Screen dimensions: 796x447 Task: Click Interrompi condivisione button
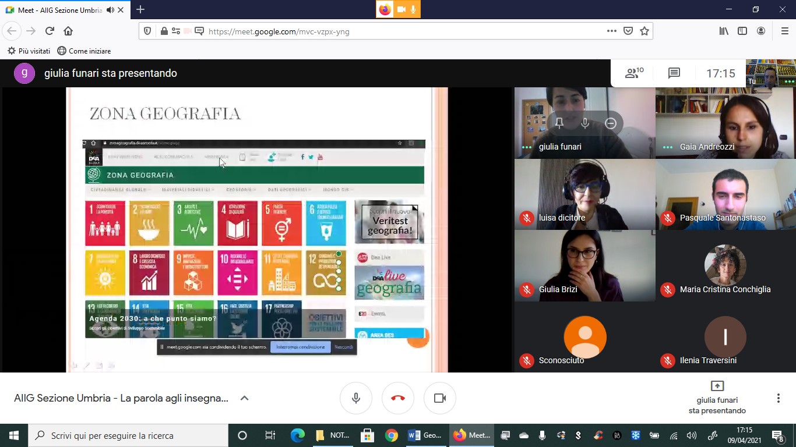tap(301, 347)
